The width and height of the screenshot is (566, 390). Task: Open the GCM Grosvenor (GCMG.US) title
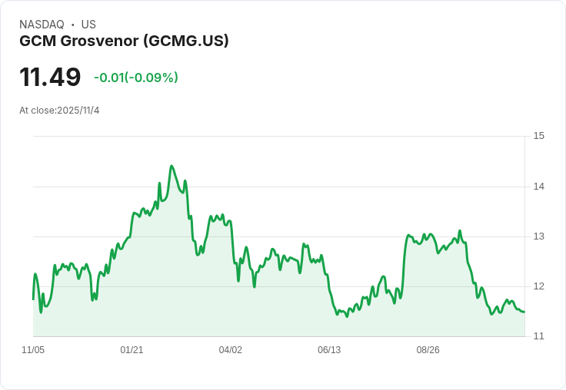click(124, 41)
